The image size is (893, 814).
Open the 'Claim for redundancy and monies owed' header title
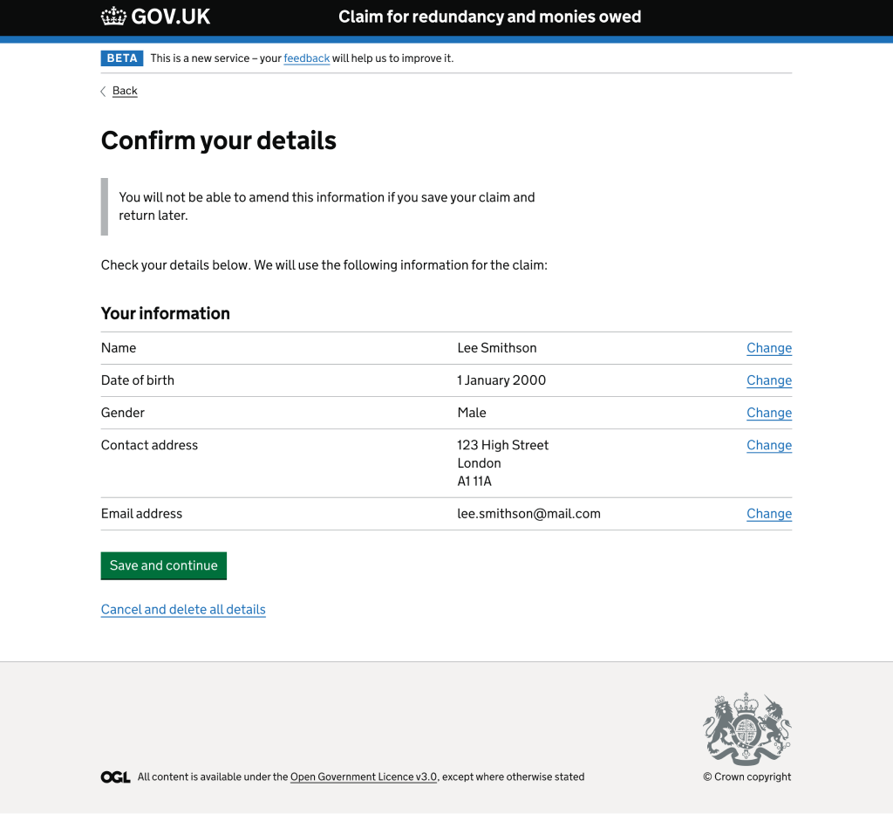coord(489,17)
